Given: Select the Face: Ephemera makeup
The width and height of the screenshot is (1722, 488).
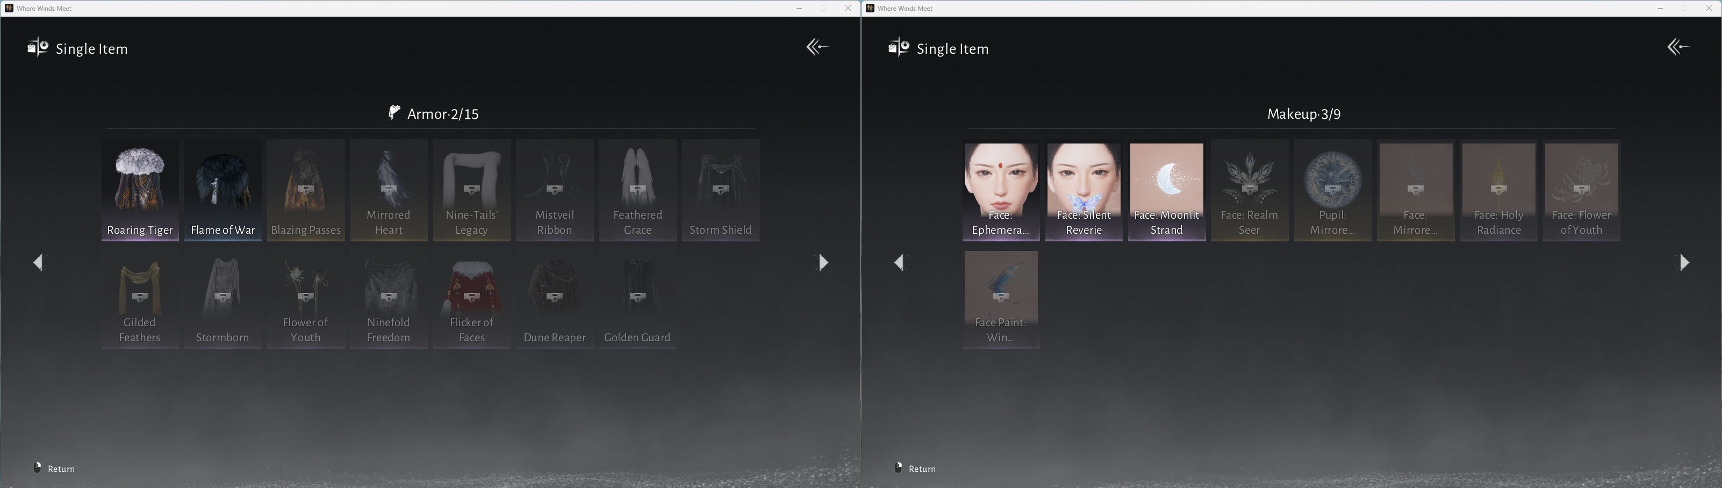Looking at the screenshot, I should point(1001,190).
